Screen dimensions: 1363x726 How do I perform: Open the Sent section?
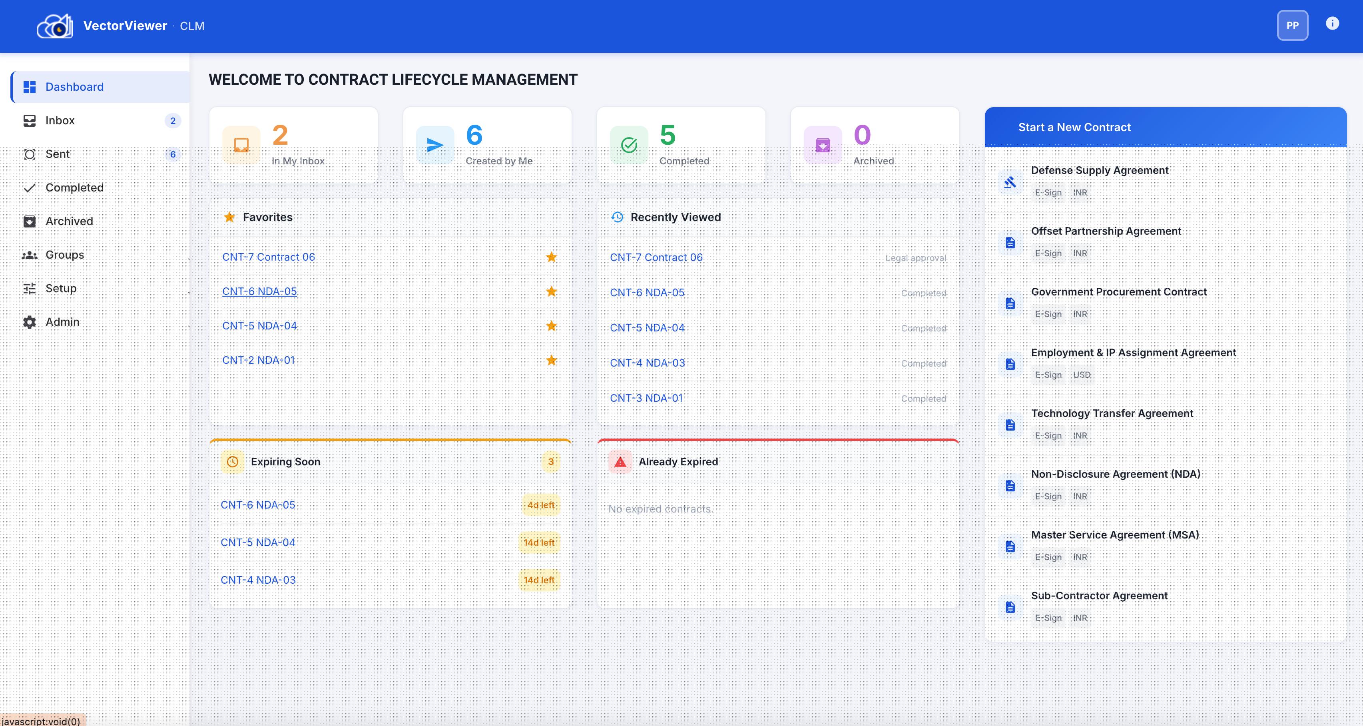click(101, 154)
